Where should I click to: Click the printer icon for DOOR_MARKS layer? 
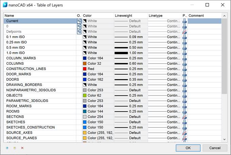click(x=184, y=74)
